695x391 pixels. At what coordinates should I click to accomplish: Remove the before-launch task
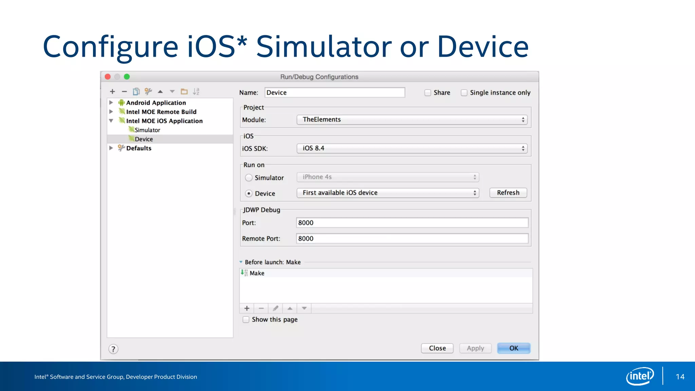[261, 308]
